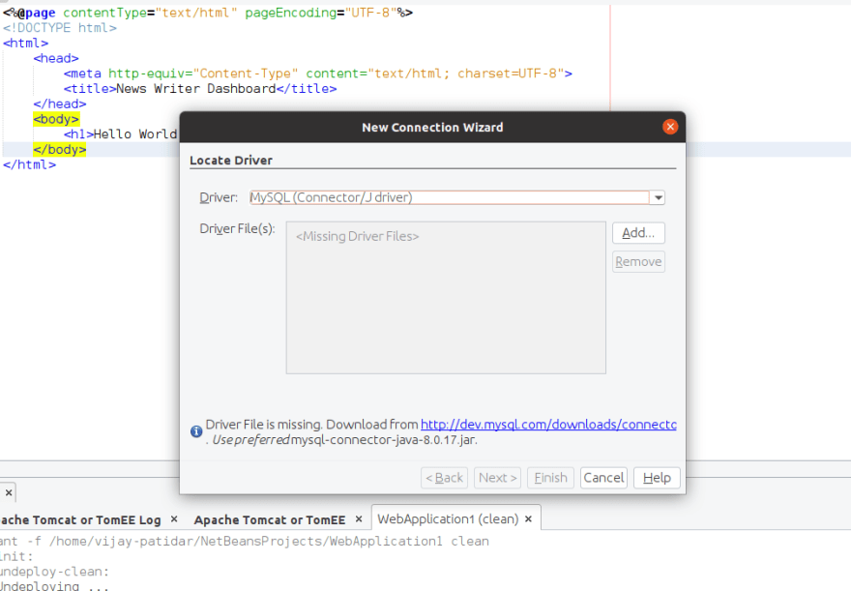Click the closing html tag
The height and width of the screenshot is (591, 851).
(x=29, y=164)
